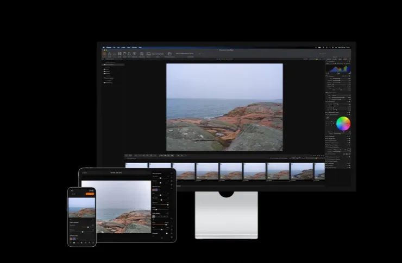Tap the rightmost icon in the phone's bottom toolbar
402x263 pixels.
(x=93, y=243)
